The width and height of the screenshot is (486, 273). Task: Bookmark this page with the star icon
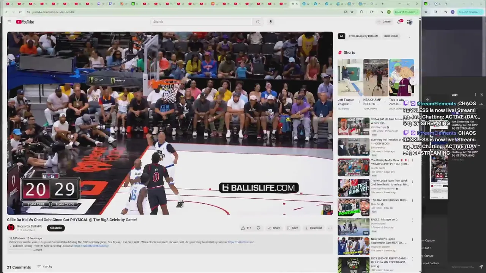(x=352, y=12)
